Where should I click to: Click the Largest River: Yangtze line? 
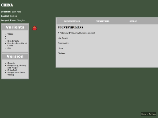coord(13,20)
